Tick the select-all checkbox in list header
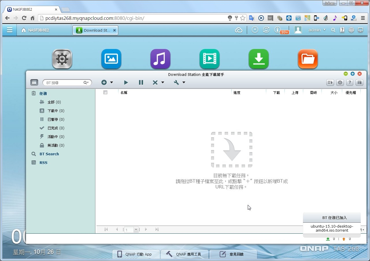 click(105, 92)
